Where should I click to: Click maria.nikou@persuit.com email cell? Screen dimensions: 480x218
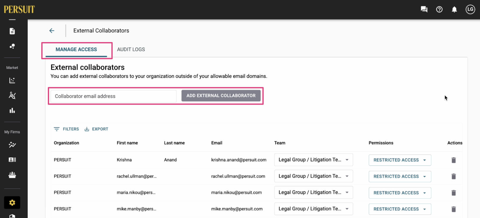point(236,192)
